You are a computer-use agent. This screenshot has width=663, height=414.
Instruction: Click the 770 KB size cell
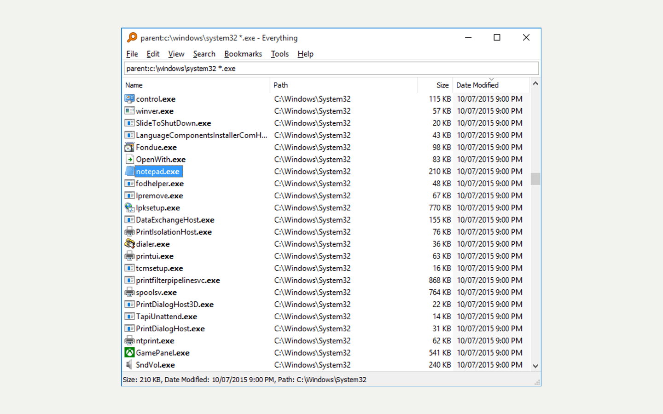pyautogui.click(x=440, y=208)
